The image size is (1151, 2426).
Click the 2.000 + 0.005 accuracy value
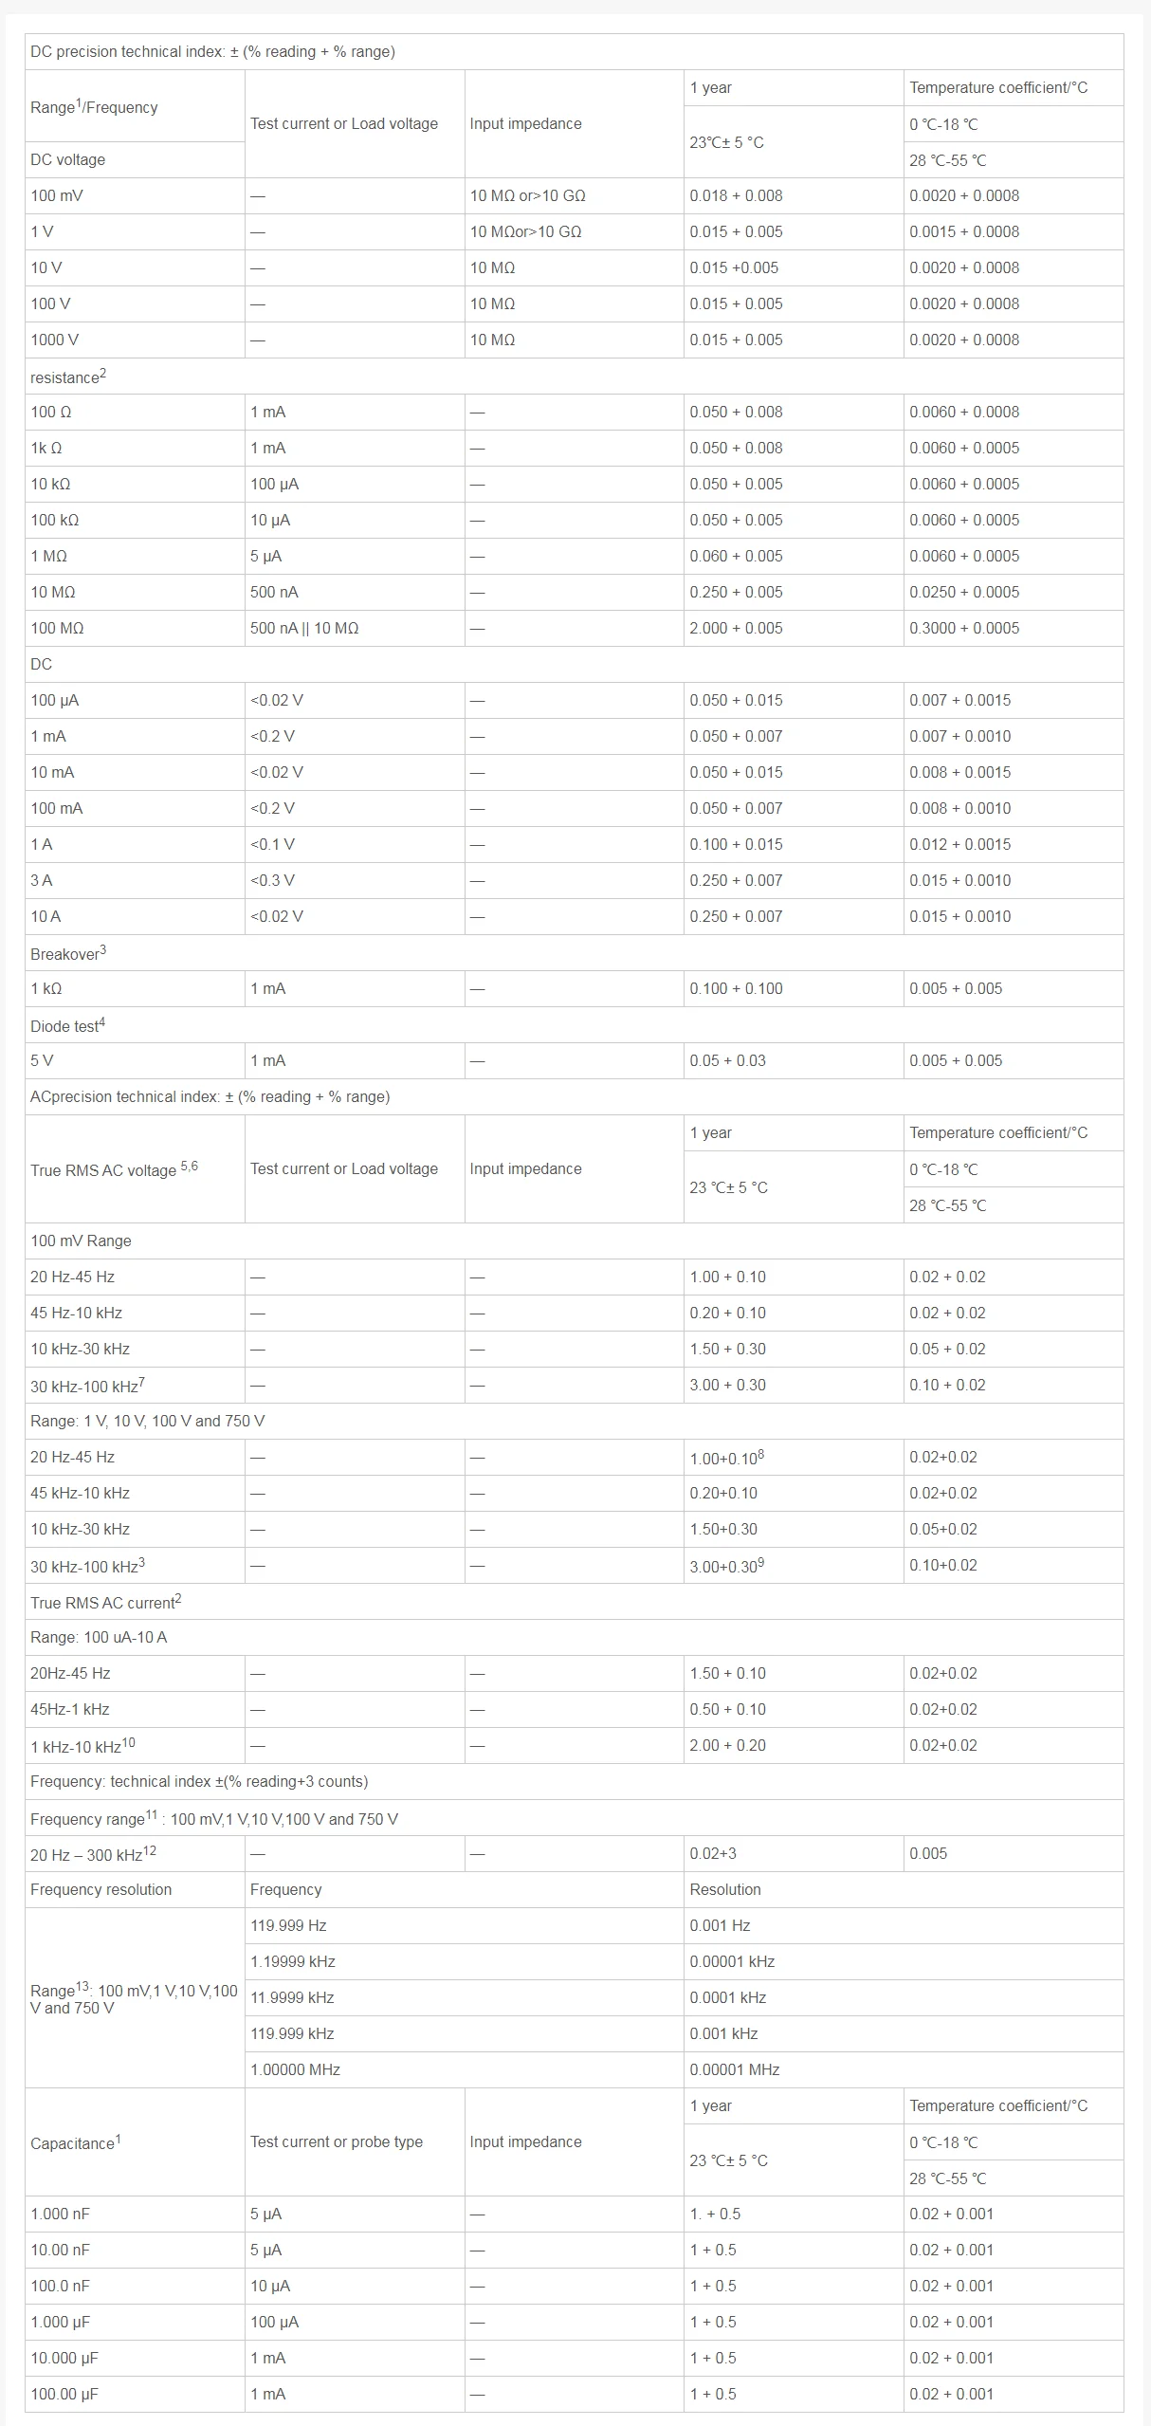736,628
